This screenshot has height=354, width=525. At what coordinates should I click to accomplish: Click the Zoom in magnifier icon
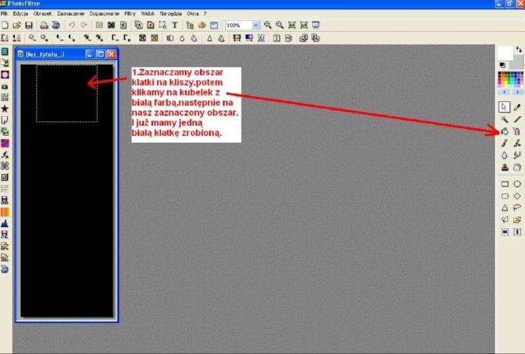tap(268, 25)
